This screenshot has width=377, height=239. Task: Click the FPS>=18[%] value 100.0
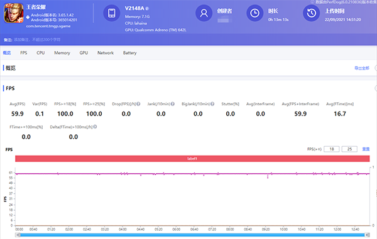click(x=65, y=114)
